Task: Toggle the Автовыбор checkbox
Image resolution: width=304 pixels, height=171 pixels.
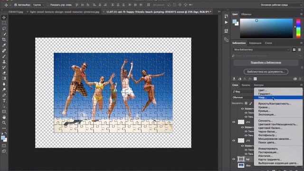Action: coord(16,5)
